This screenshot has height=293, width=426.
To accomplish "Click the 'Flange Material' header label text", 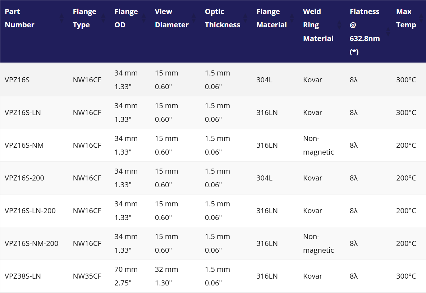I will pos(271,18).
